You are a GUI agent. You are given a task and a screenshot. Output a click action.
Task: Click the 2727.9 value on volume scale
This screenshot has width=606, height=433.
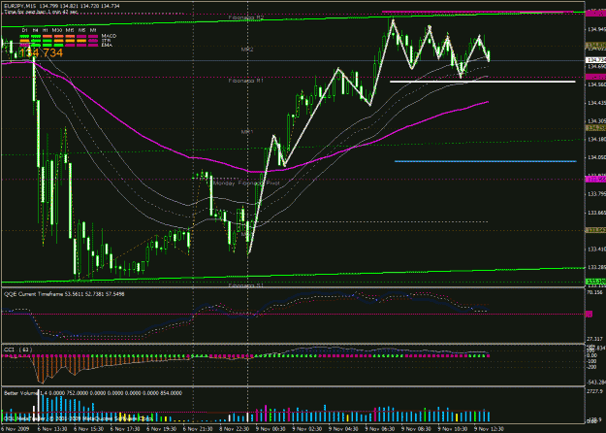pos(595,391)
